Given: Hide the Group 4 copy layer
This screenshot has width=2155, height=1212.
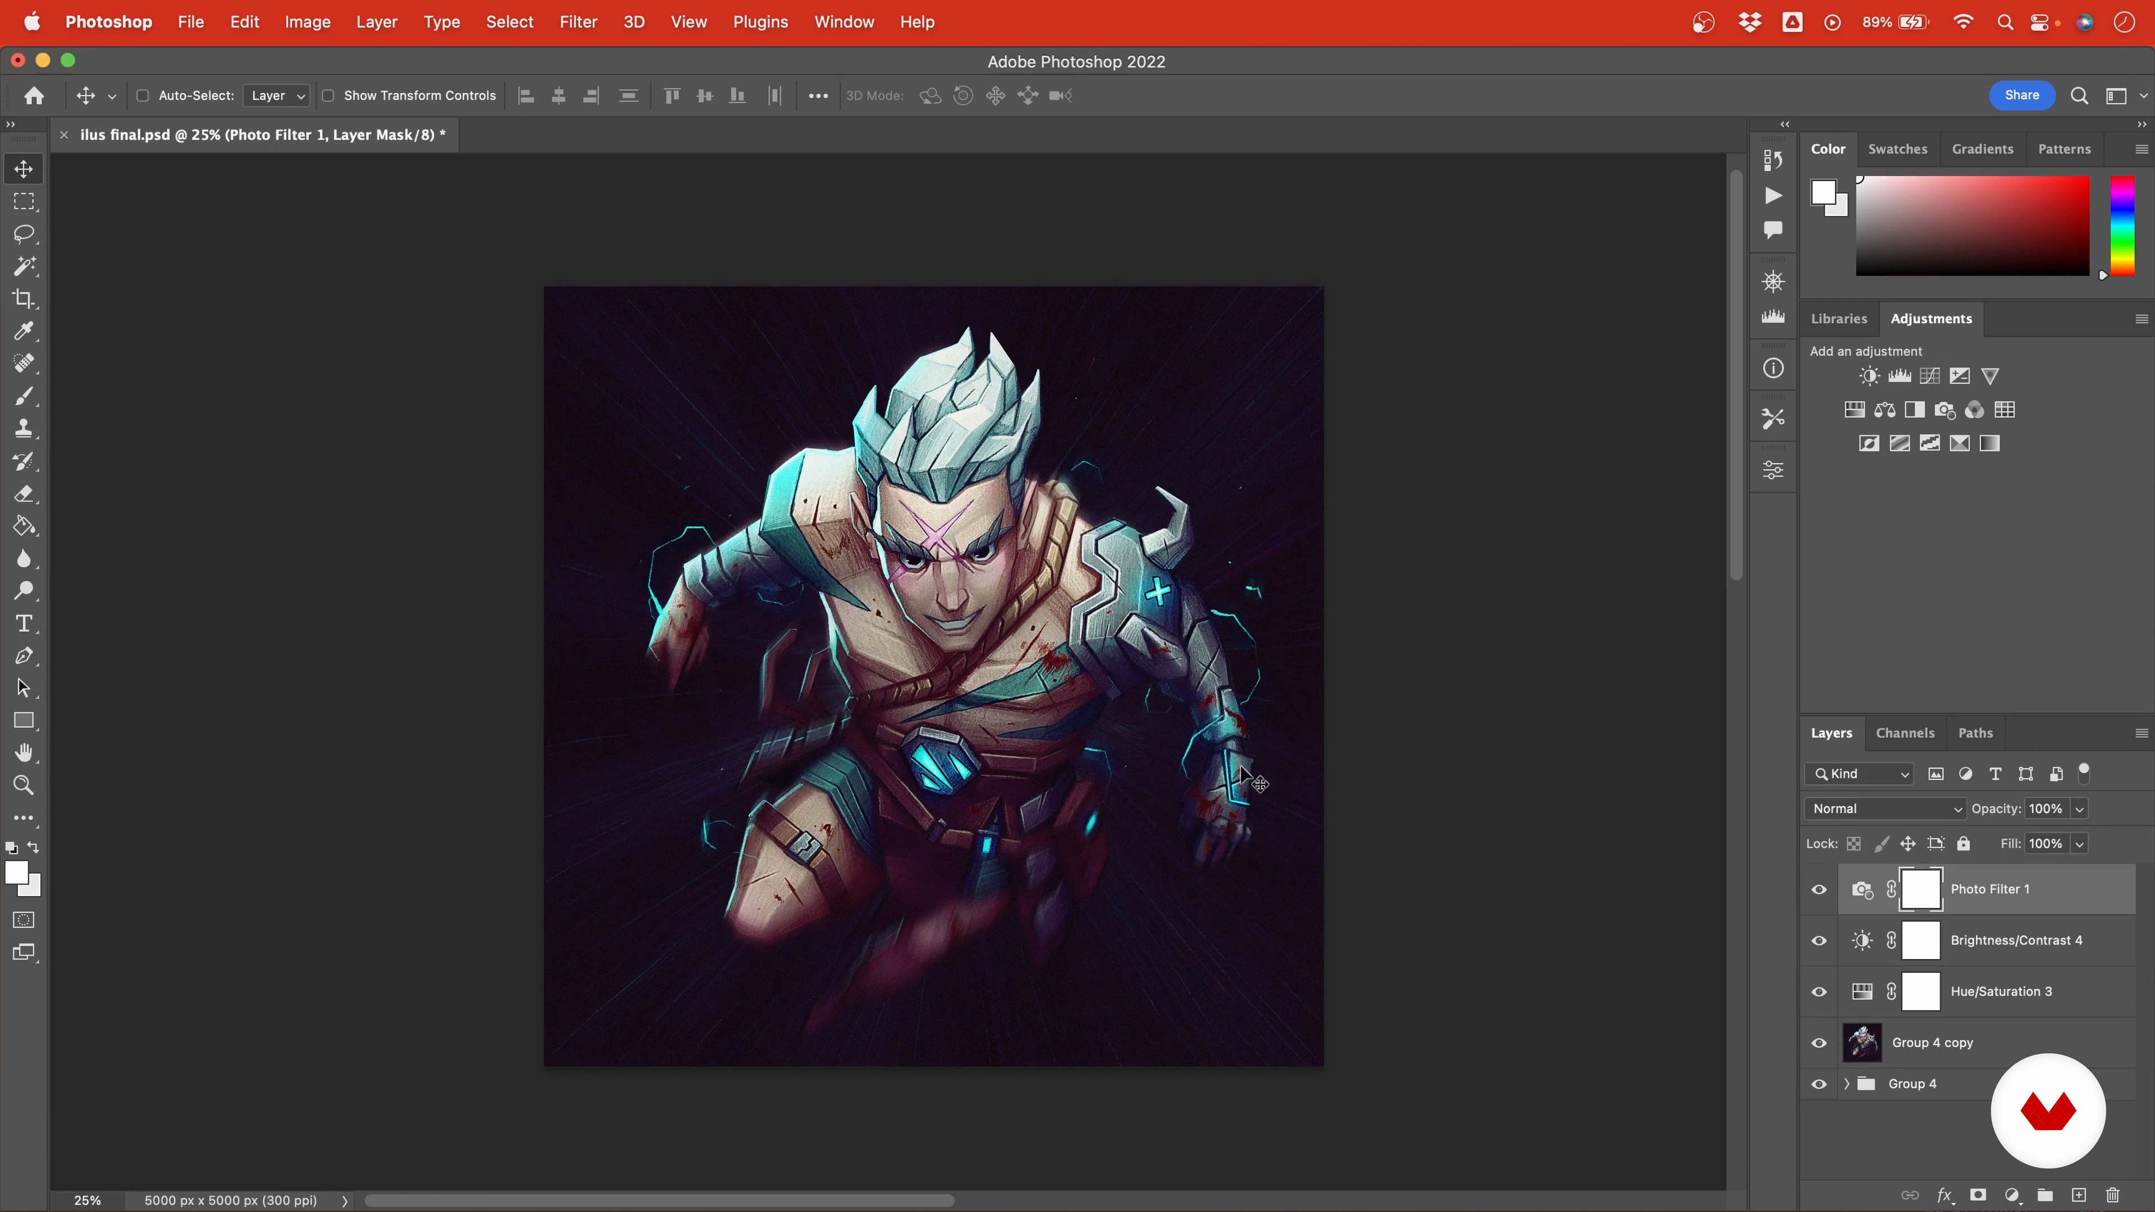Looking at the screenshot, I should pyautogui.click(x=1819, y=1043).
